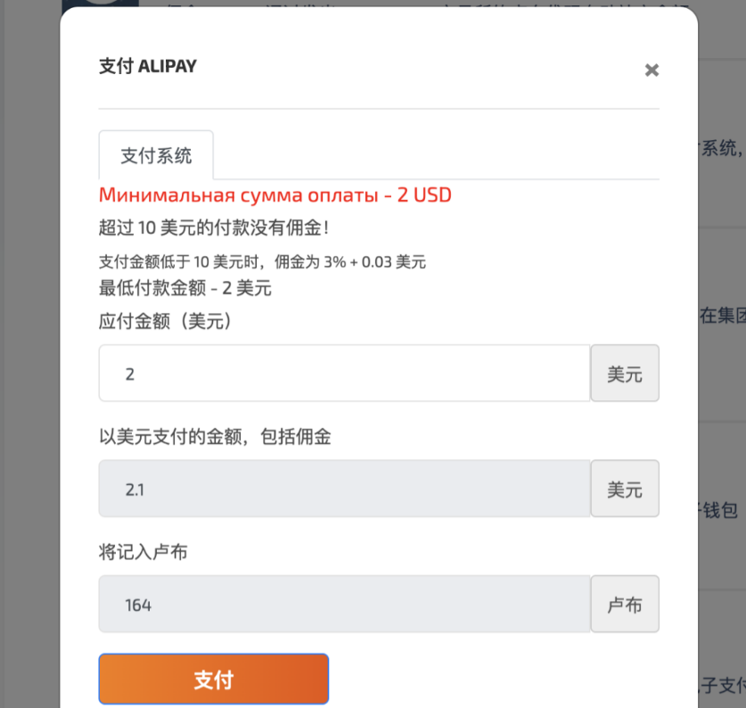Image resolution: width=746 pixels, height=708 pixels.
Task: Click the 164 rubles credited field
Action: 344,605
